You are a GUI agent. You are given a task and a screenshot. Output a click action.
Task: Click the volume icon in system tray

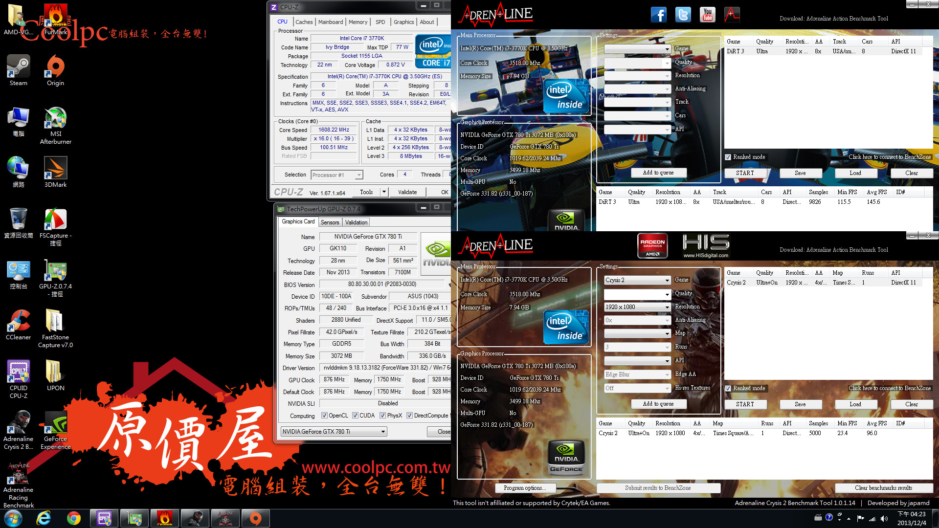(x=884, y=518)
